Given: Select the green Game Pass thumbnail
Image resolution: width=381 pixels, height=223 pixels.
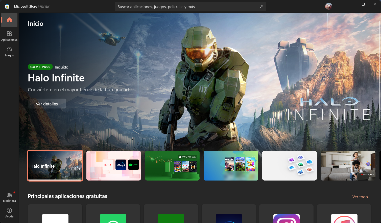Looking at the screenshot, I should point(172,166).
